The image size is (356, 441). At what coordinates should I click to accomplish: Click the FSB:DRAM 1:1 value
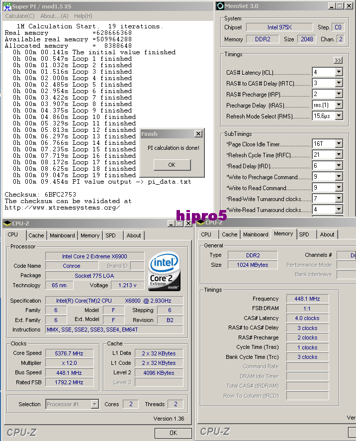click(x=307, y=309)
